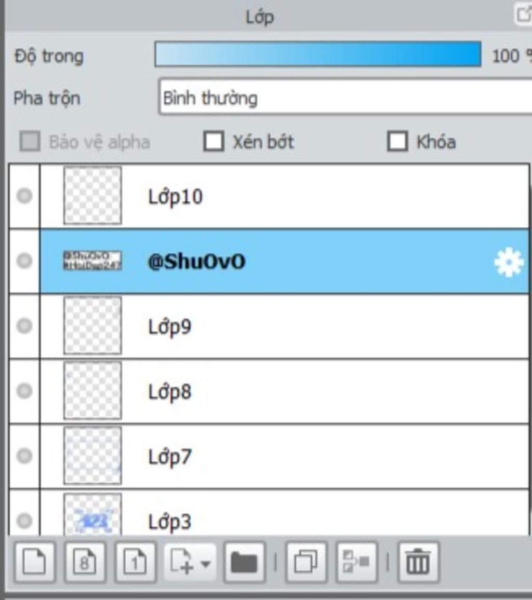Pop out the layer panel window
Screen dimensions: 532x600
tap(523, 15)
